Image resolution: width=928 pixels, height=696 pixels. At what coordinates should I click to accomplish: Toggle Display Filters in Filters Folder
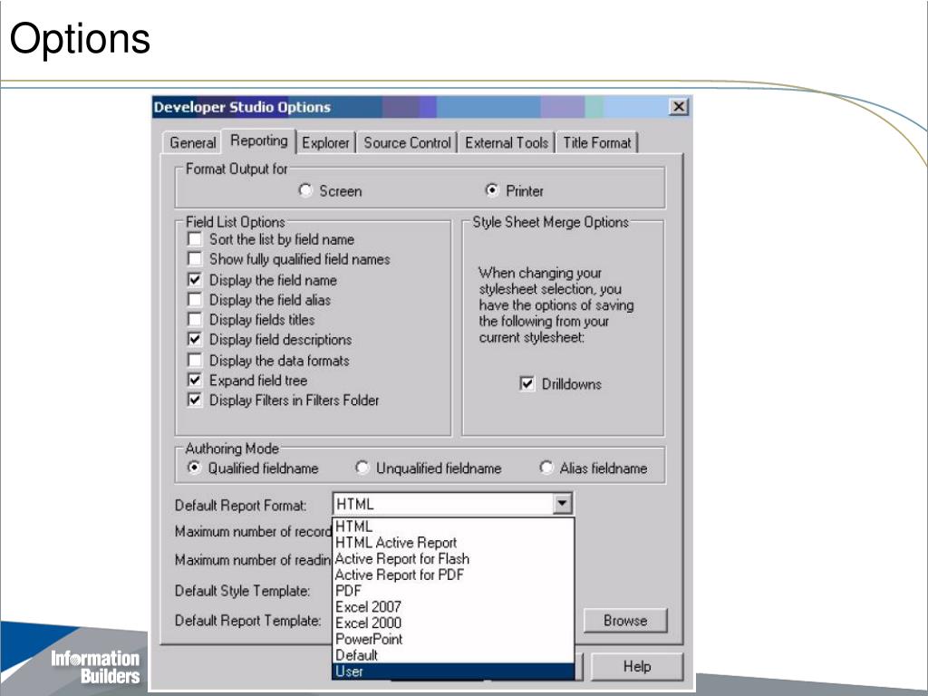click(x=194, y=400)
